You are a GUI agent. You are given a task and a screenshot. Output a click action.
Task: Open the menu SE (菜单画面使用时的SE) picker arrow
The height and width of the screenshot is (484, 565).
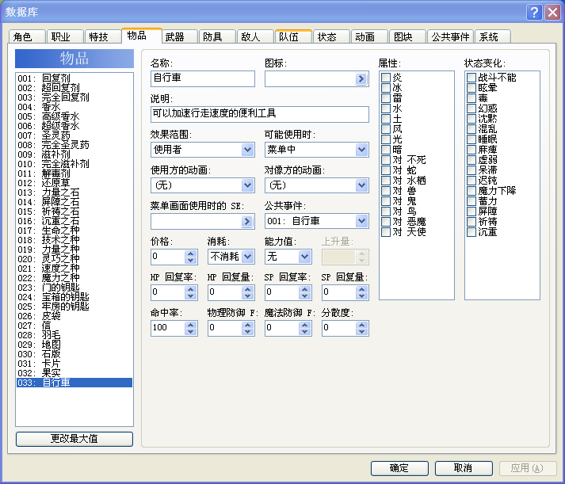pyautogui.click(x=246, y=221)
